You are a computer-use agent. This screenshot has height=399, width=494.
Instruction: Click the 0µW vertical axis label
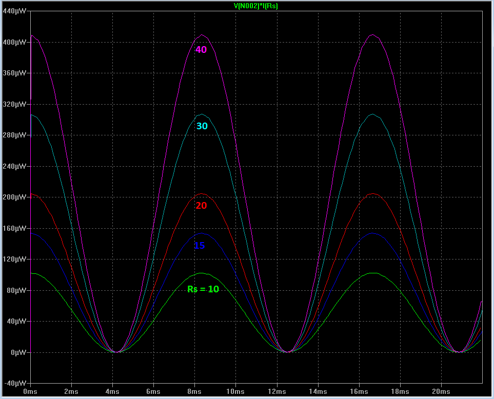[18, 352]
